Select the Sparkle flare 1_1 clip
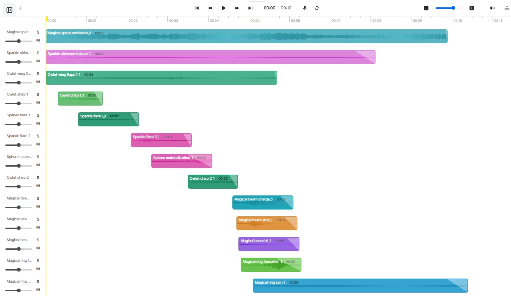The width and height of the screenshot is (511, 296). click(109, 119)
